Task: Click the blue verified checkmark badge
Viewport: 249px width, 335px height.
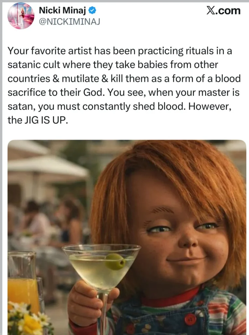Action: [x=92, y=10]
